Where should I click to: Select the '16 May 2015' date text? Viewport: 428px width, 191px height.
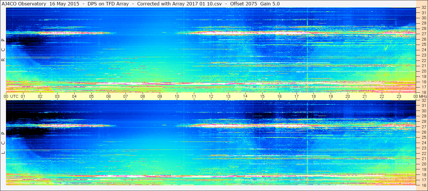tap(64, 4)
